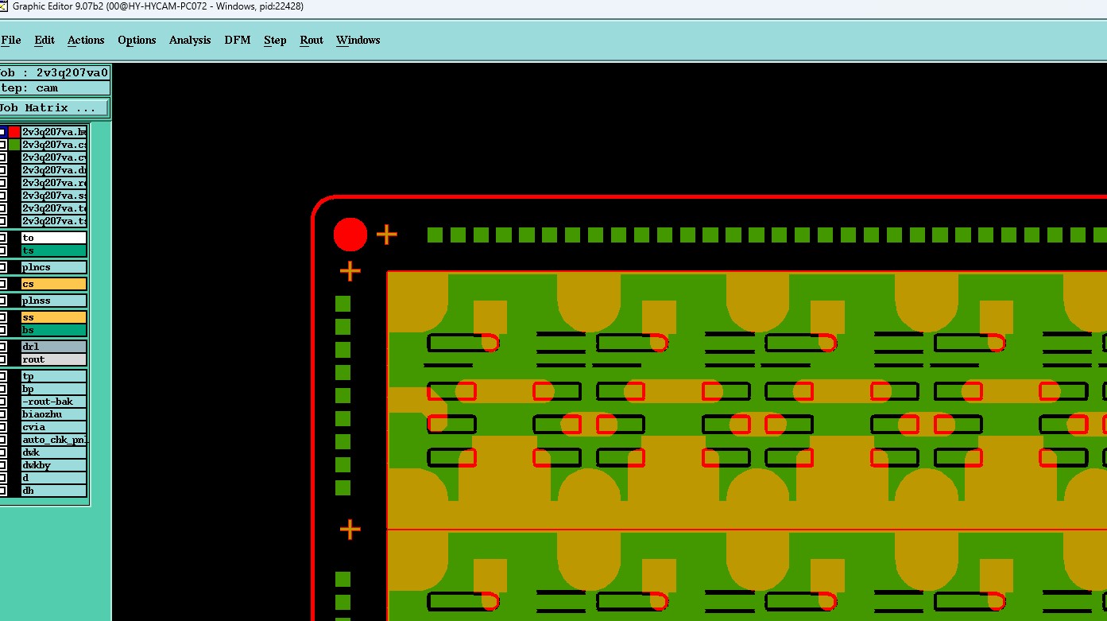
Task: Click the Graphic Editor title bar icon
Action: 4,6
